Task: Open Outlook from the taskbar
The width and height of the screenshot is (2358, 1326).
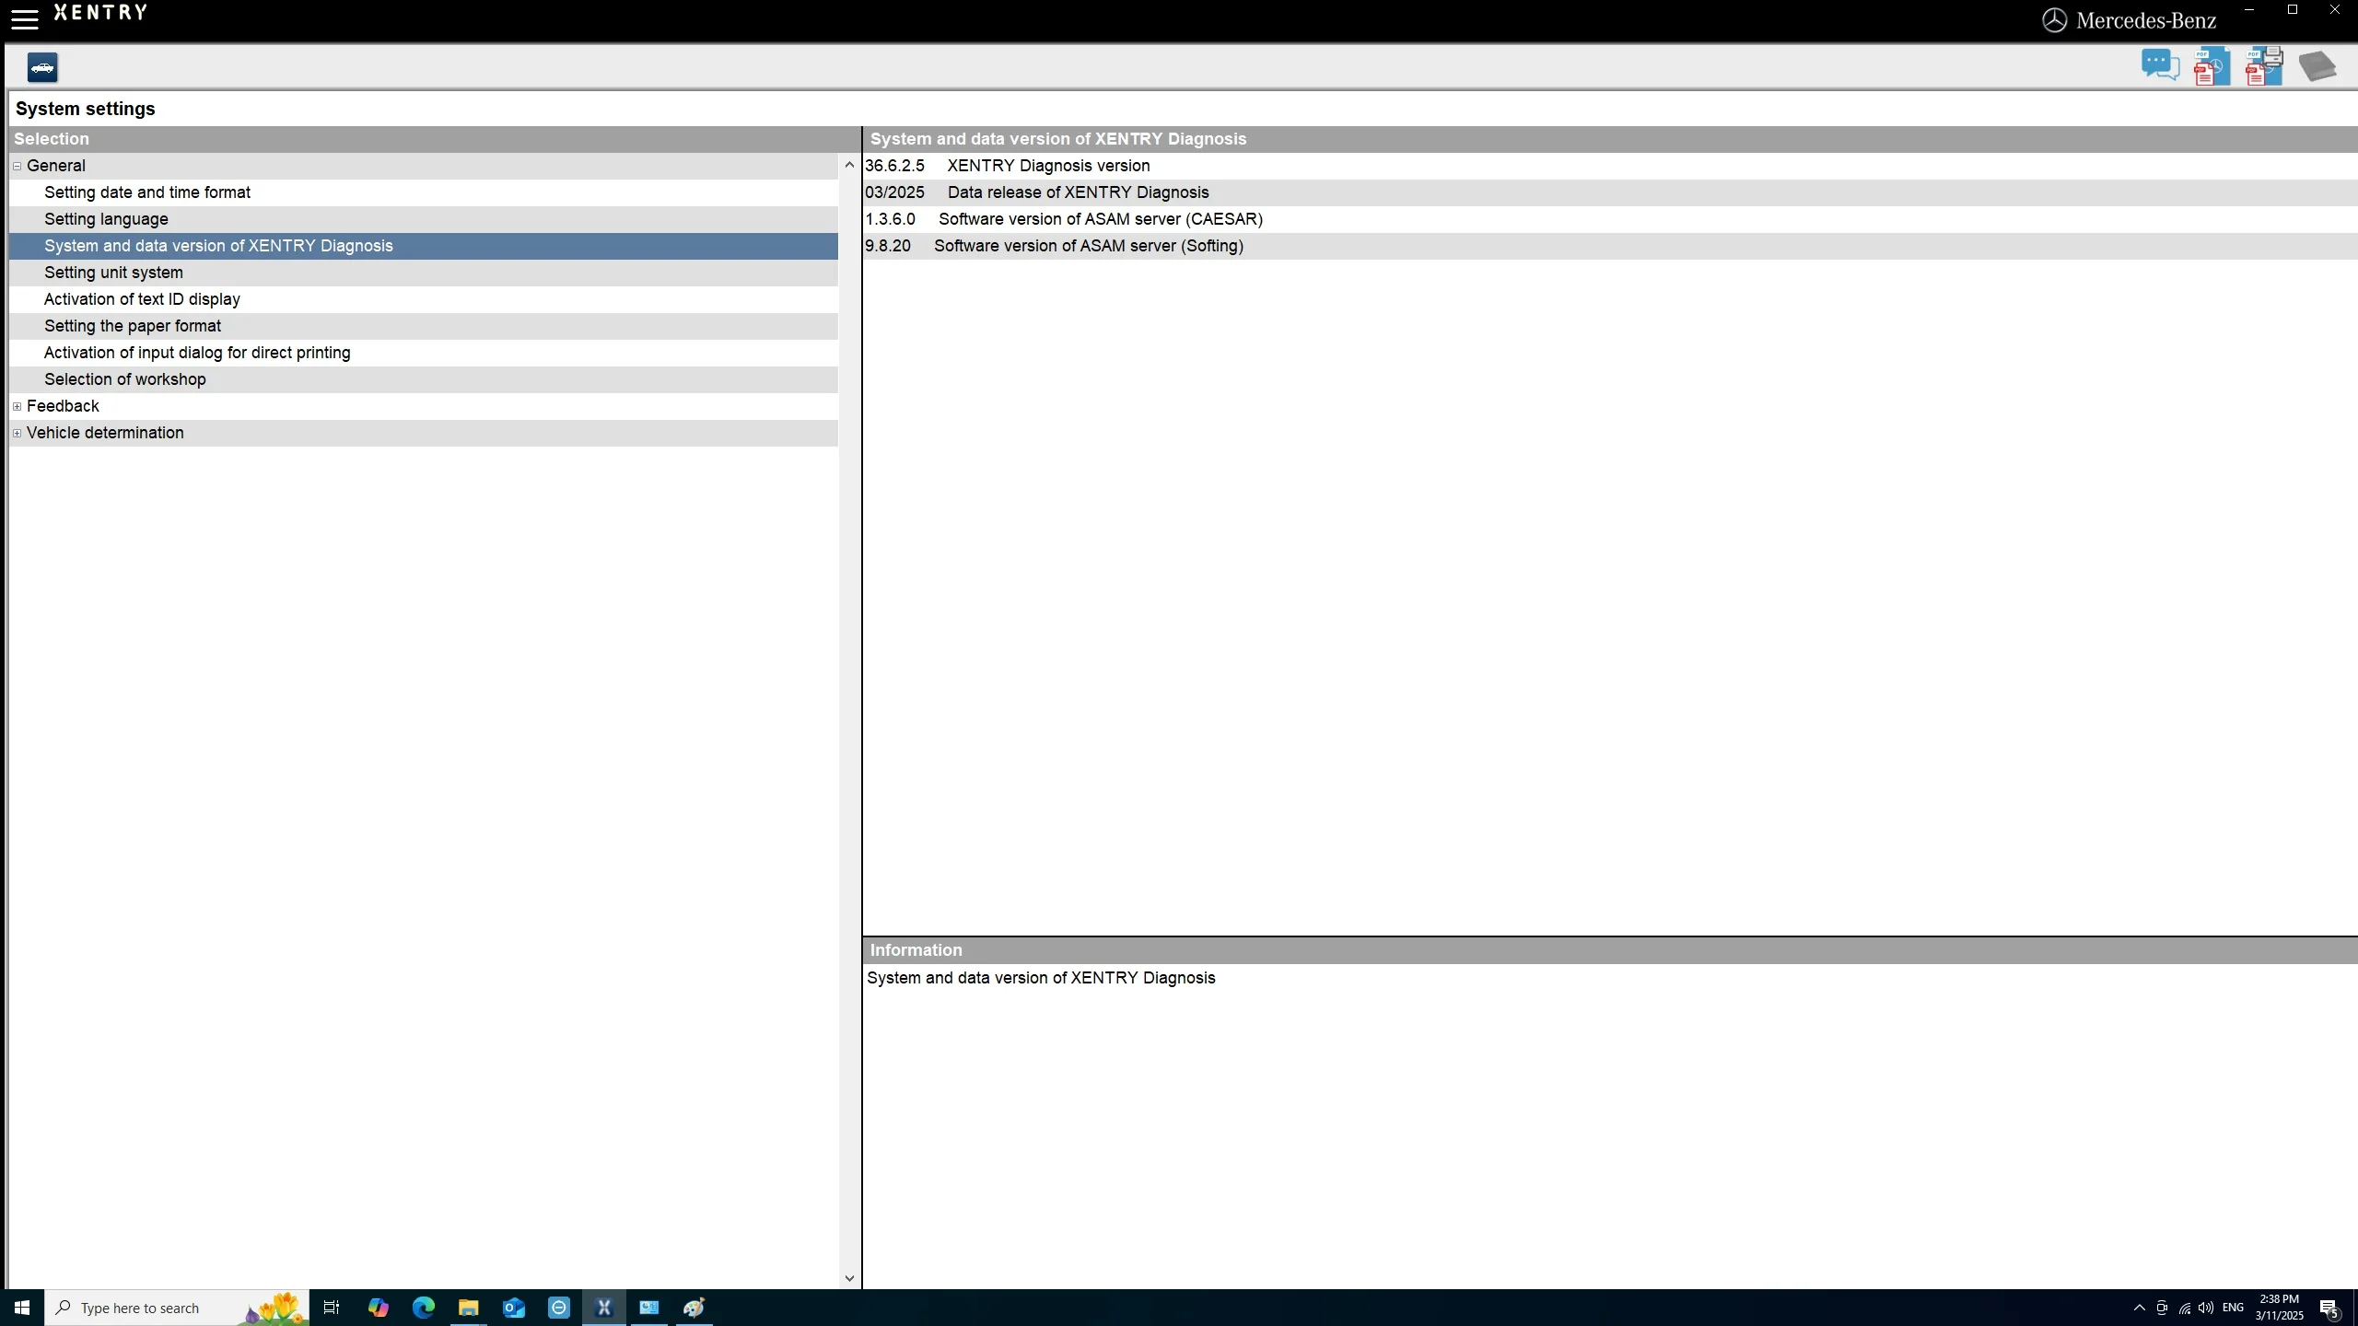Action: pyautogui.click(x=513, y=1308)
